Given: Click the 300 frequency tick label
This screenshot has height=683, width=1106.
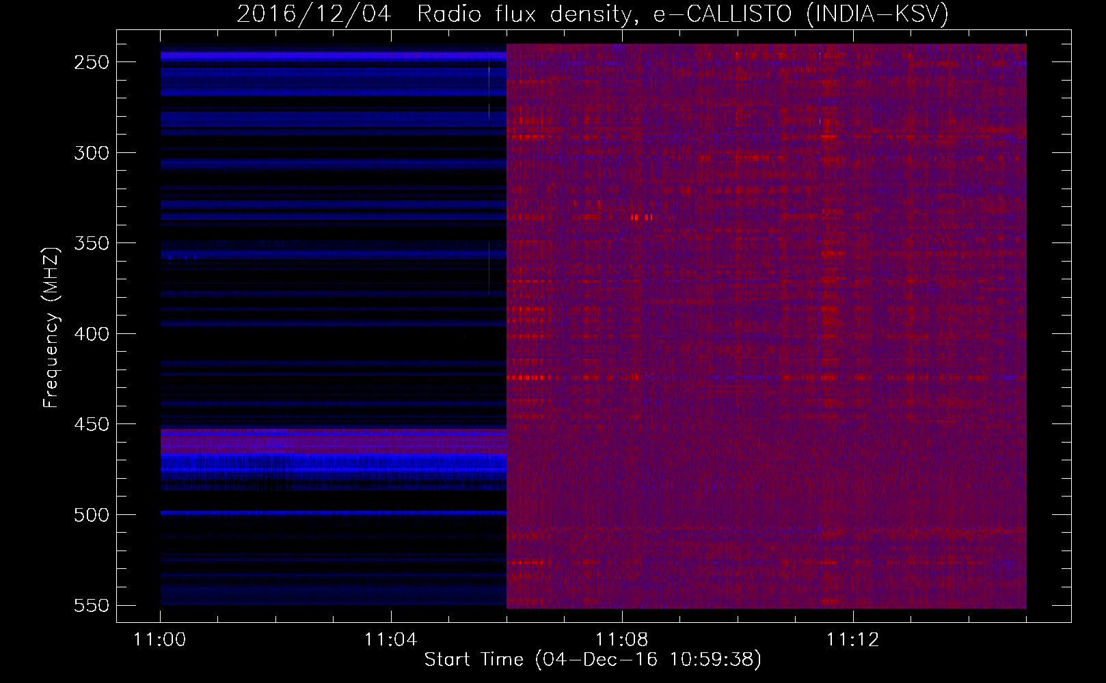Looking at the screenshot, I should [x=92, y=153].
